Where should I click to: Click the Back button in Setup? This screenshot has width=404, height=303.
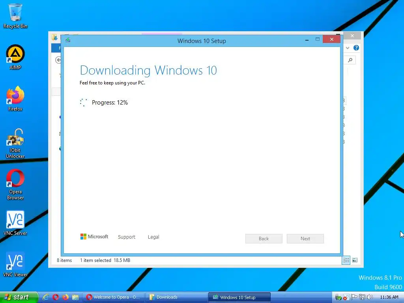point(264,239)
